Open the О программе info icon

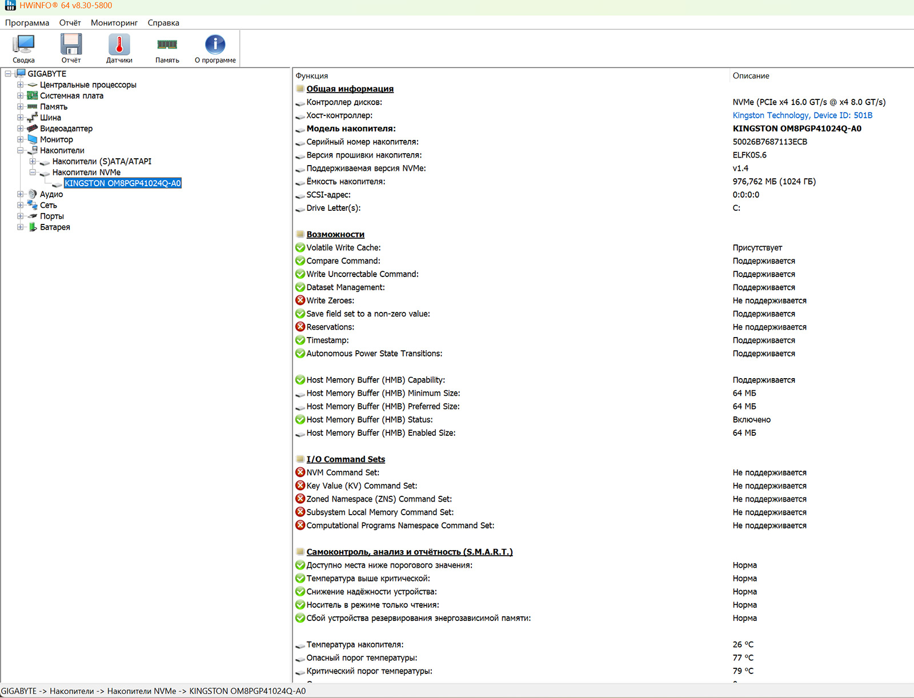215,48
